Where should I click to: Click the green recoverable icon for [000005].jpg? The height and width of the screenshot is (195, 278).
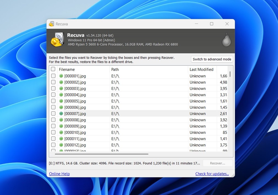61,101
